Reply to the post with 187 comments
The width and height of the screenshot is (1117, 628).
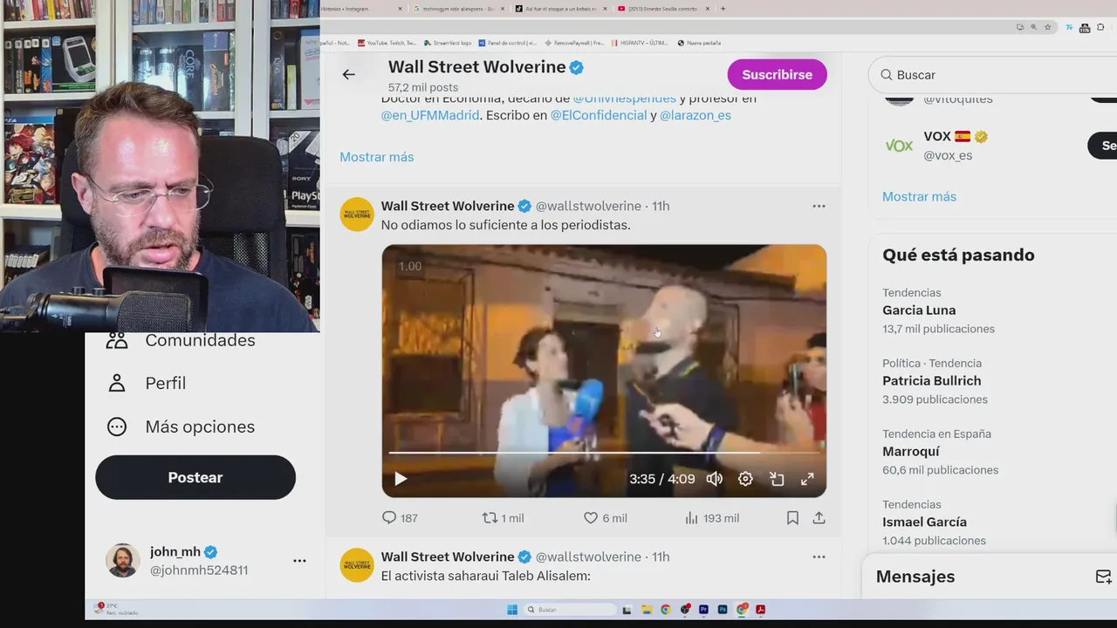click(x=400, y=518)
